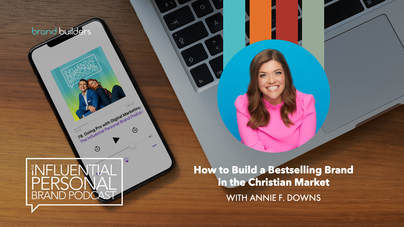Tap the skip forward 30 seconds icon
The width and height of the screenshot is (404, 227).
[x=135, y=130]
